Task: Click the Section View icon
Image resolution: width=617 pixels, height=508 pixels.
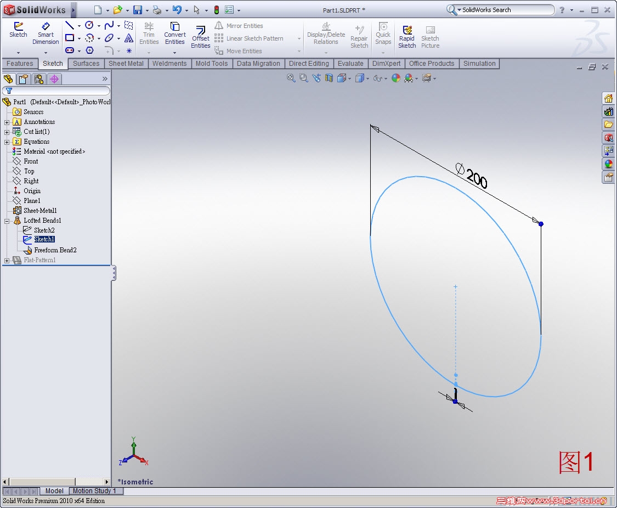Action: [x=329, y=78]
